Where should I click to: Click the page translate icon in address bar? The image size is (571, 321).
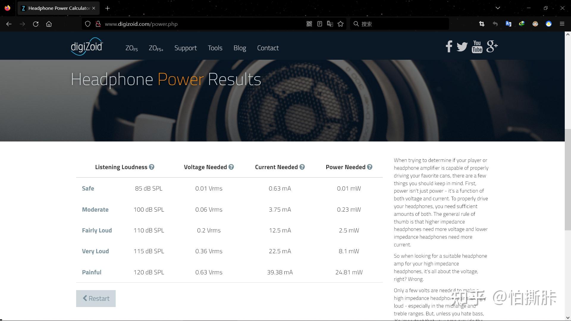(330, 24)
